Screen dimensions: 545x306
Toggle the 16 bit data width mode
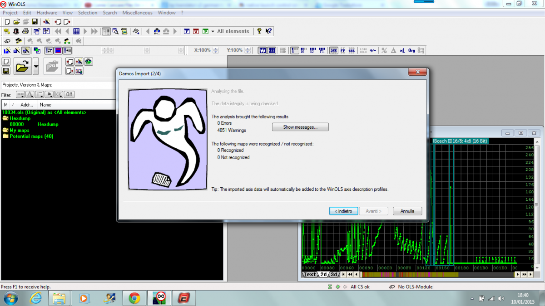pos(302,50)
